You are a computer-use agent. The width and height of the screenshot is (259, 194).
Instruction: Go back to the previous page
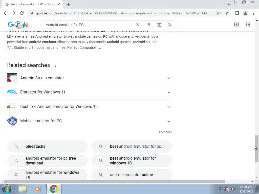point(6,13)
